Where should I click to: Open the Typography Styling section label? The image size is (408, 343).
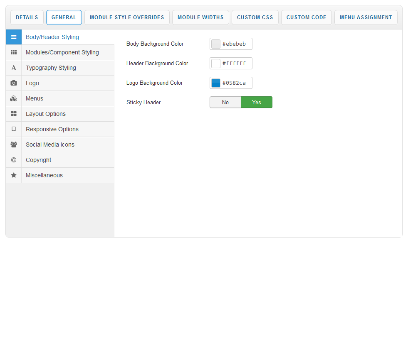pyautogui.click(x=51, y=68)
